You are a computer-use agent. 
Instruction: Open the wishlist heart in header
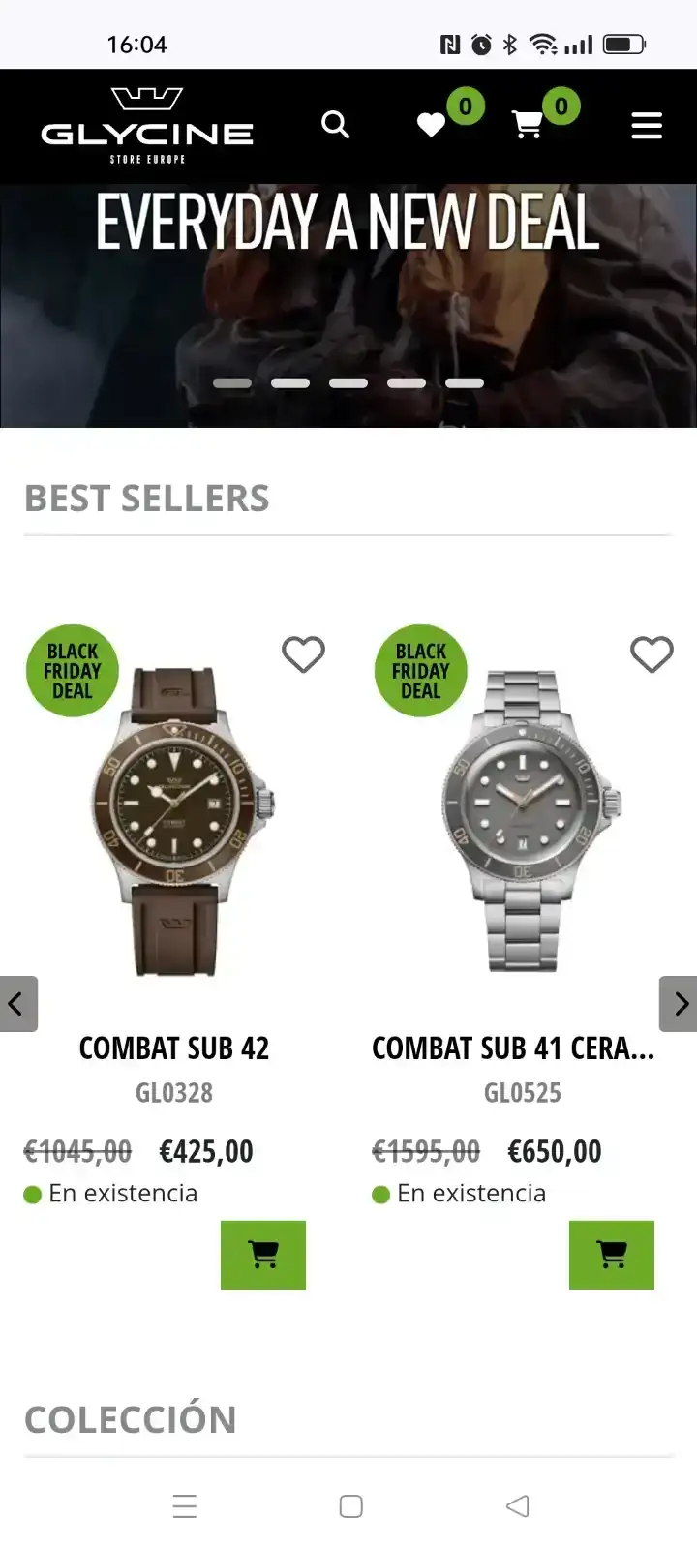pyautogui.click(x=431, y=125)
